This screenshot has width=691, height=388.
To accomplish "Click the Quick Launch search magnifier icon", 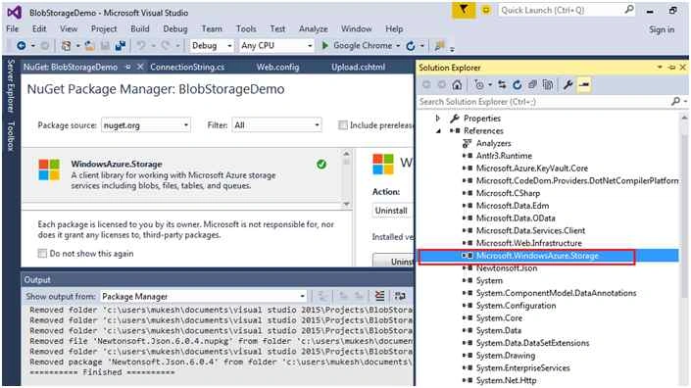I will 629,10.
